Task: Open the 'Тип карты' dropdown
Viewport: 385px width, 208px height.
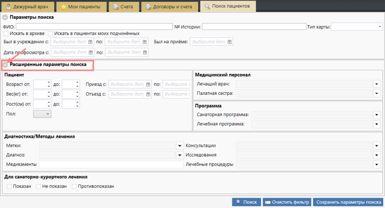Action: [x=379, y=27]
